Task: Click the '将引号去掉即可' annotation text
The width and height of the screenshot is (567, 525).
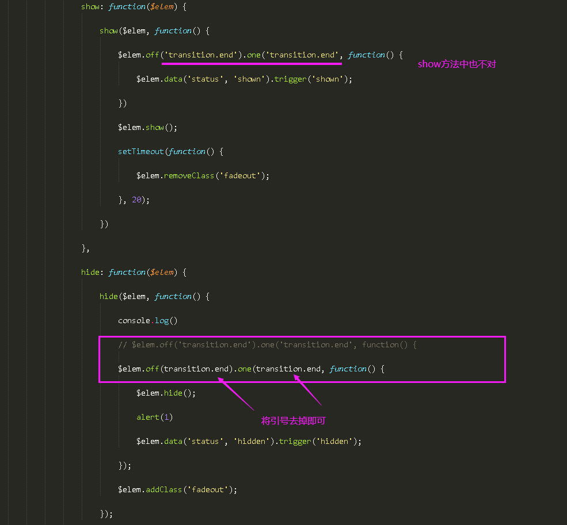Action: [x=294, y=421]
